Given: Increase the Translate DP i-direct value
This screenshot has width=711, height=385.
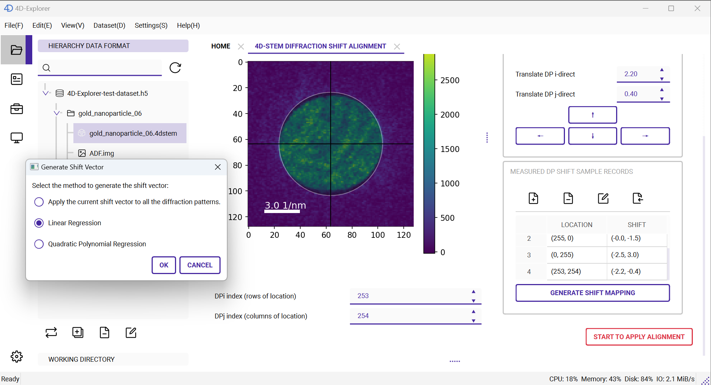Looking at the screenshot, I should point(662,70).
